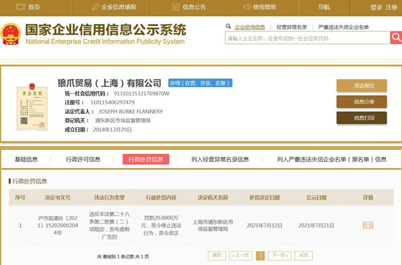Image resolution: width=402 pixels, height=265 pixels.
Task: Click the decision date 2021年7月12日
Action: (265, 226)
